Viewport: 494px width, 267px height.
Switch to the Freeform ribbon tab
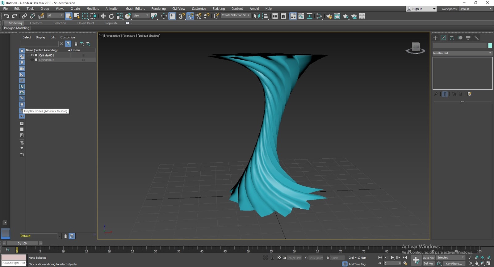(x=36, y=23)
